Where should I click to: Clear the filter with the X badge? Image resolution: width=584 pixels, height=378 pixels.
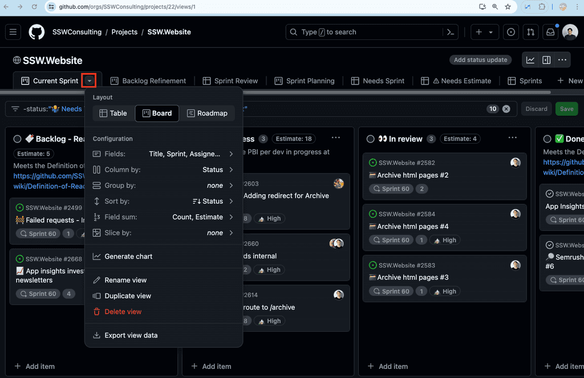[506, 108]
